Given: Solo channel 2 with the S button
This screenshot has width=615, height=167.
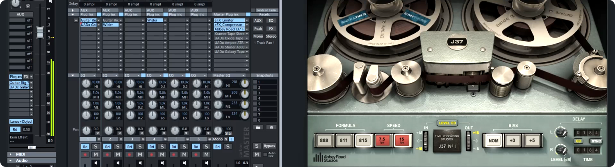Looking at the screenshot, I should tap(118, 147).
